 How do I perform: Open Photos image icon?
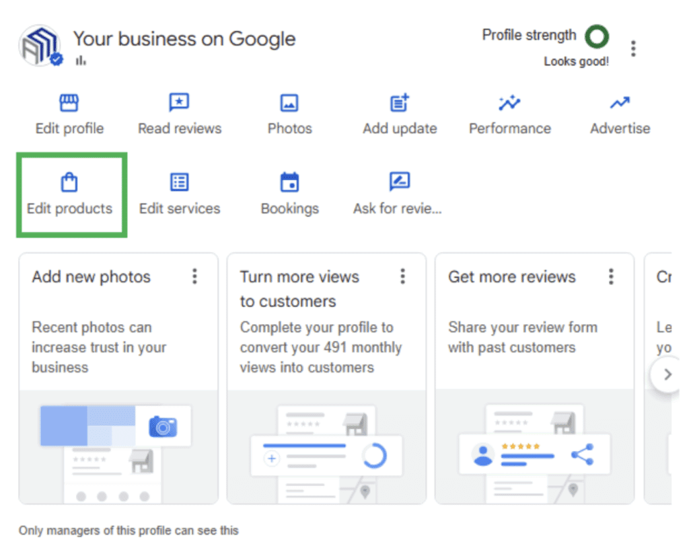[289, 103]
